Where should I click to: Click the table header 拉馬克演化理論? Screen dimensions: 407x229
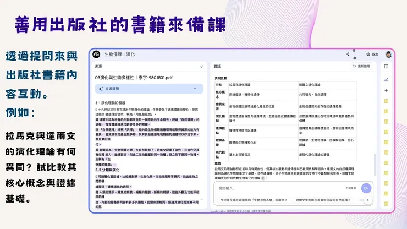point(240,85)
